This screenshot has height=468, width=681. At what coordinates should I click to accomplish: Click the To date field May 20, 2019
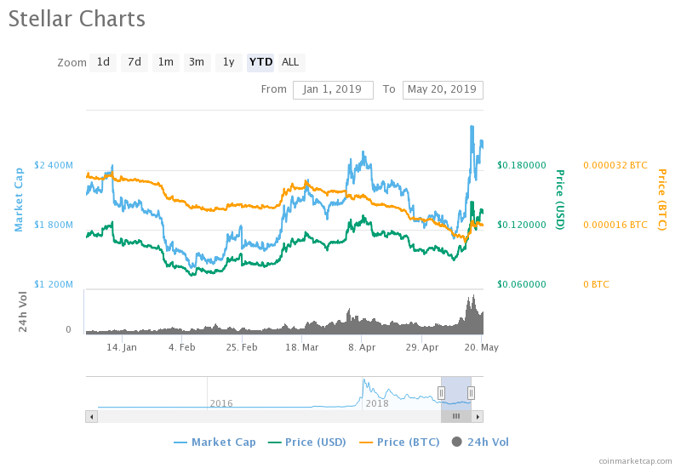(x=443, y=90)
